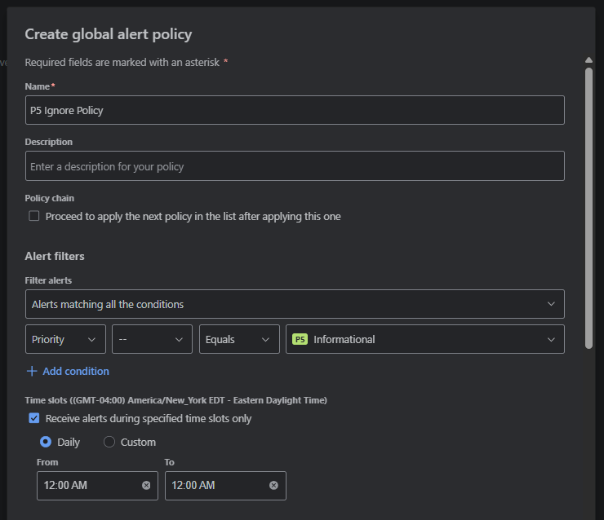The width and height of the screenshot is (604, 520).
Task: Click the Create global alert policy heading
Action: 109,34
